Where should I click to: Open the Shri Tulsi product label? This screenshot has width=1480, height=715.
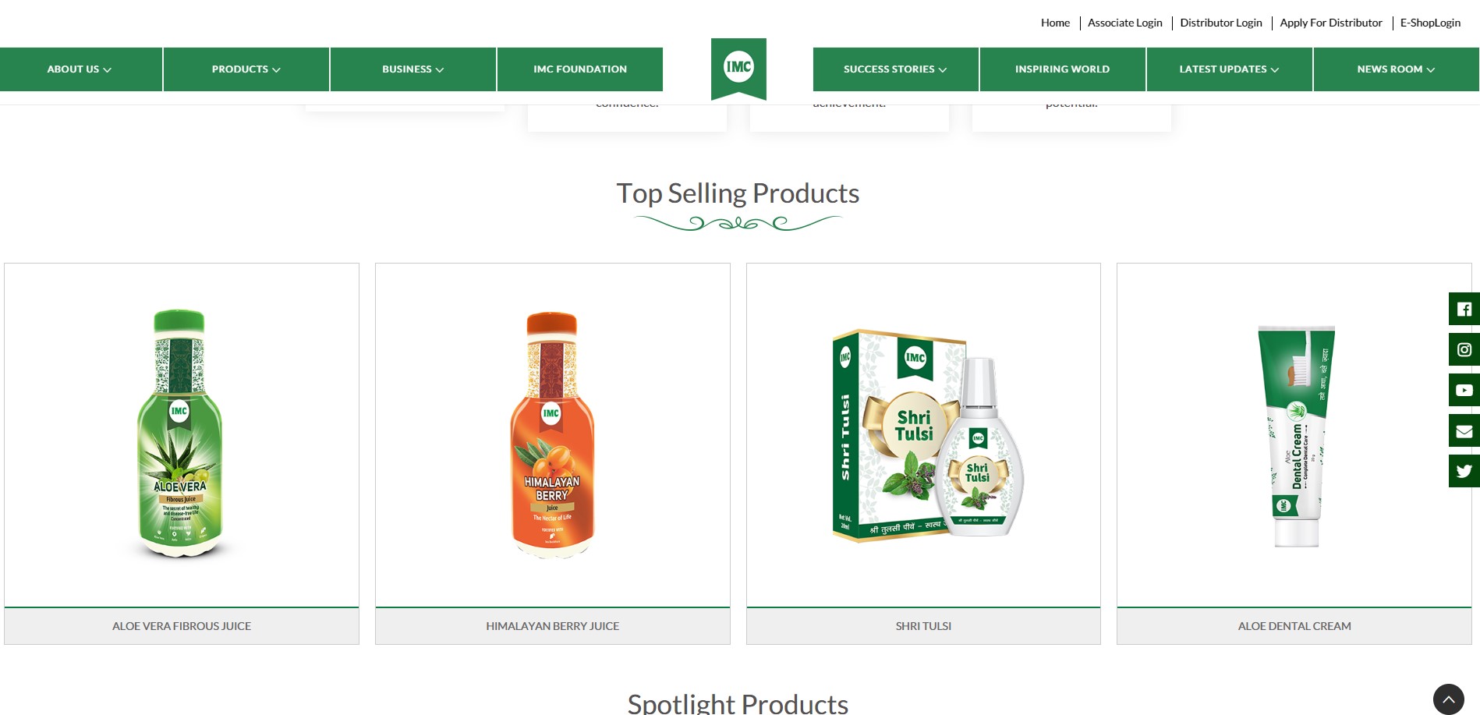click(x=923, y=626)
